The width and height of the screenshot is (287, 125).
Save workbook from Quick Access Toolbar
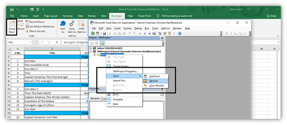tap(12, 9)
